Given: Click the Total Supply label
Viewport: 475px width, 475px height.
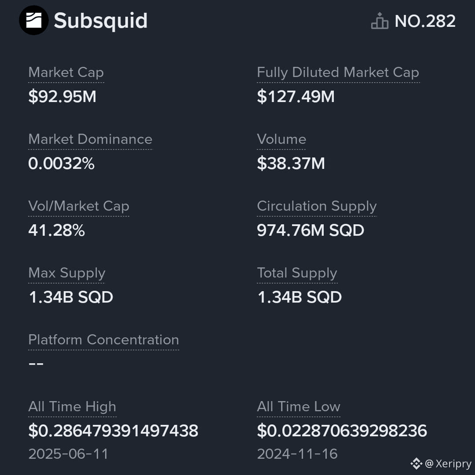Looking at the screenshot, I should [x=297, y=273].
